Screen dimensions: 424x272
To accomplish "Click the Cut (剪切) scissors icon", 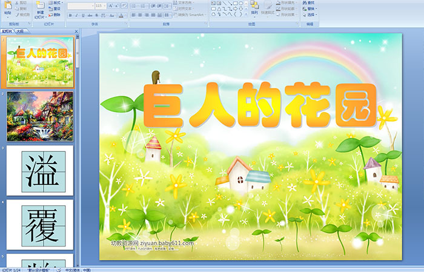I will (17, 2).
